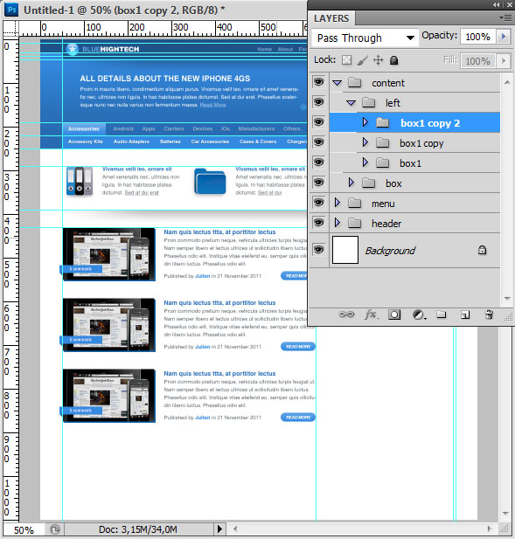This screenshot has height=539, width=515.
Task: Click Android in the mockup menu
Action: pyautogui.click(x=123, y=129)
